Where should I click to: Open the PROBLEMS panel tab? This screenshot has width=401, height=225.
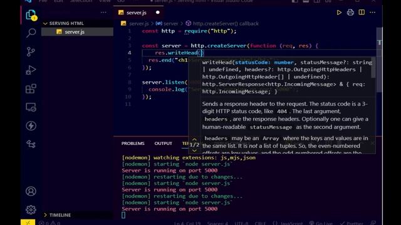click(133, 143)
